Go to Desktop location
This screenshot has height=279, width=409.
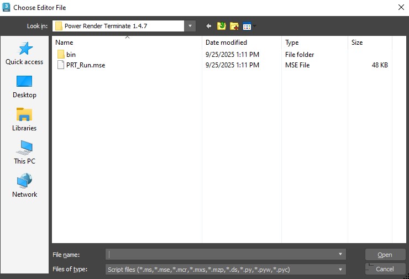point(24,87)
